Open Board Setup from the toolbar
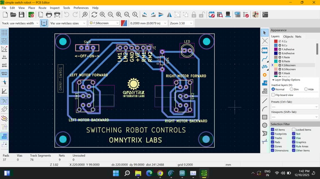 pyautogui.click(x=31, y=15)
